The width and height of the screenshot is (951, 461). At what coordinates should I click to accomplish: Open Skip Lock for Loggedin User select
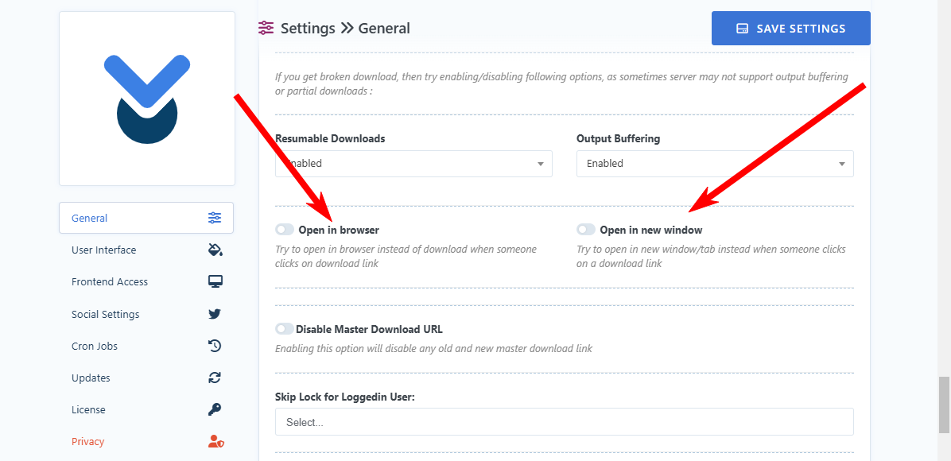565,421
